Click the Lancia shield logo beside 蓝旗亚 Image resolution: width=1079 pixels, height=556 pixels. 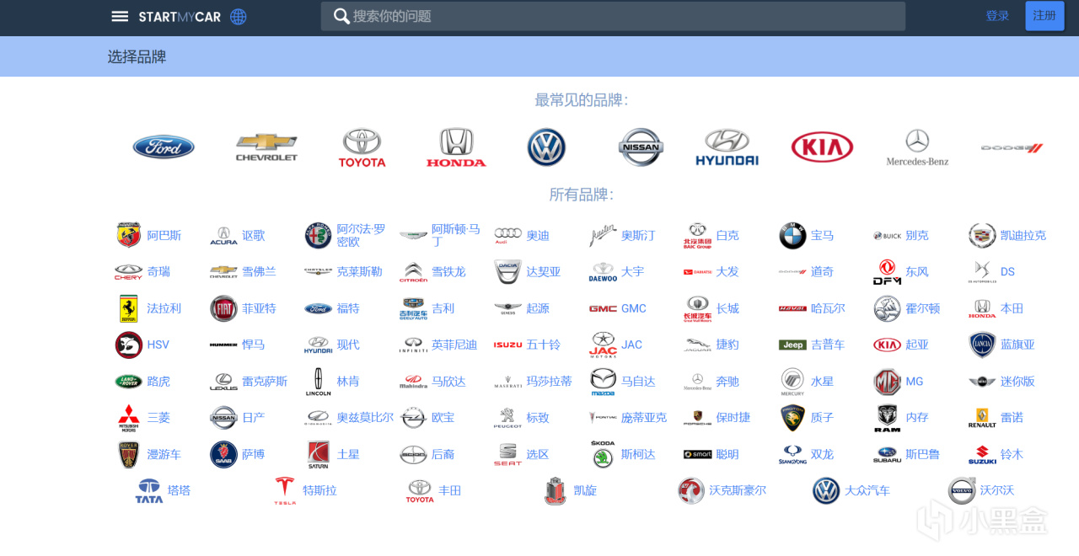click(x=982, y=345)
